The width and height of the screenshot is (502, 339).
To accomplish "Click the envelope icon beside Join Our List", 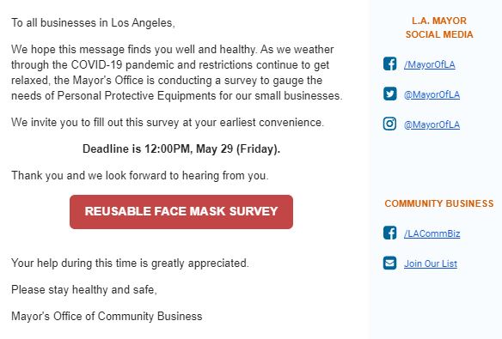I will tap(389, 263).
